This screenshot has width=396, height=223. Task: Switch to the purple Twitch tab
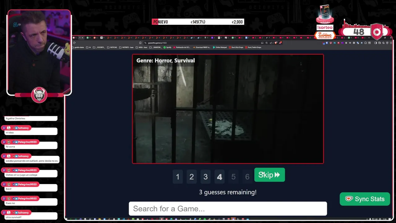coord(212,37)
